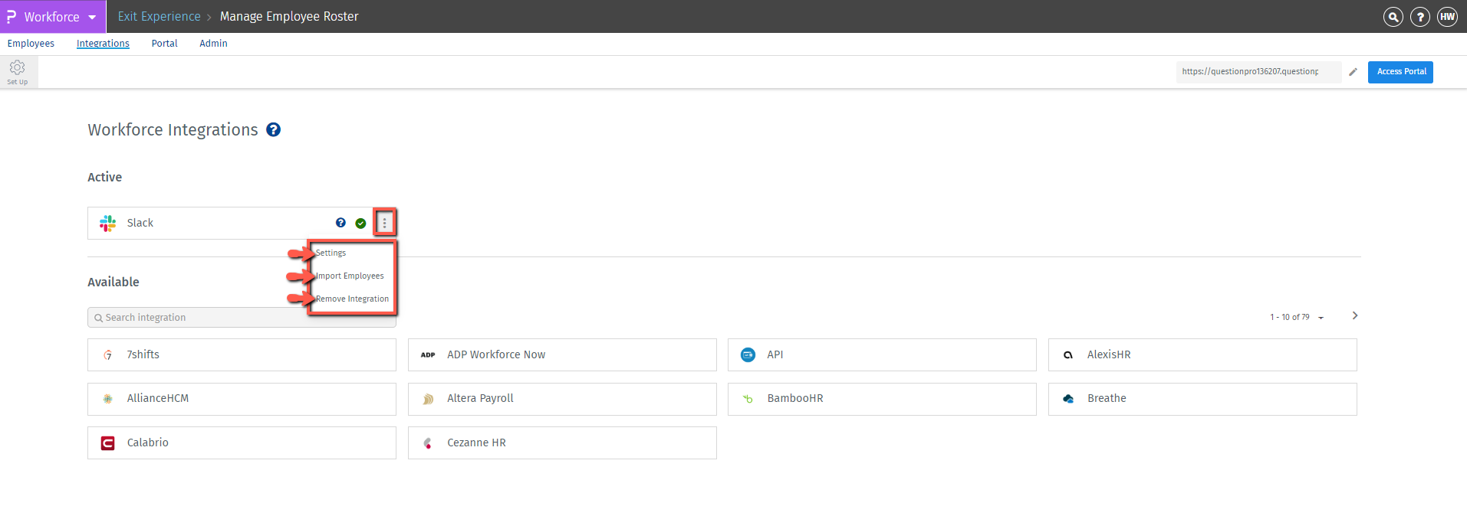The image size is (1467, 516).
Task: Select the API integration card
Action: (882, 354)
